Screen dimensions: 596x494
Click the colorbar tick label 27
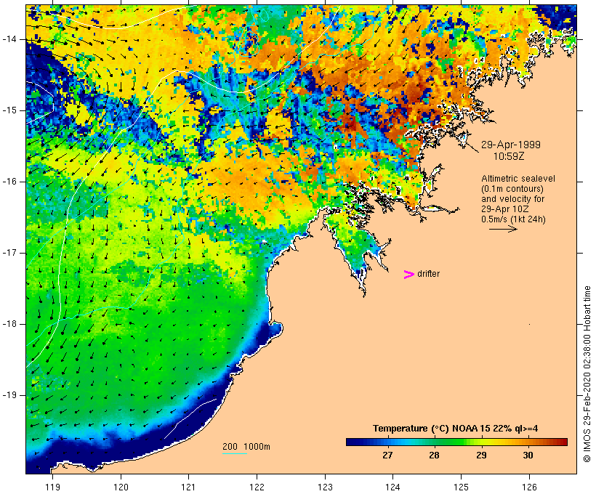[387, 455]
